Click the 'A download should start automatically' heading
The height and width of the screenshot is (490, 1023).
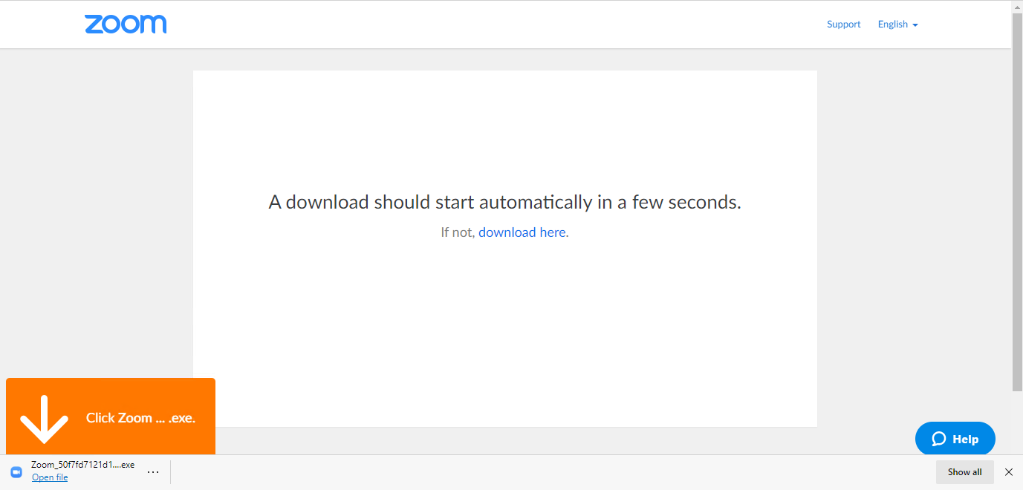[504, 202]
